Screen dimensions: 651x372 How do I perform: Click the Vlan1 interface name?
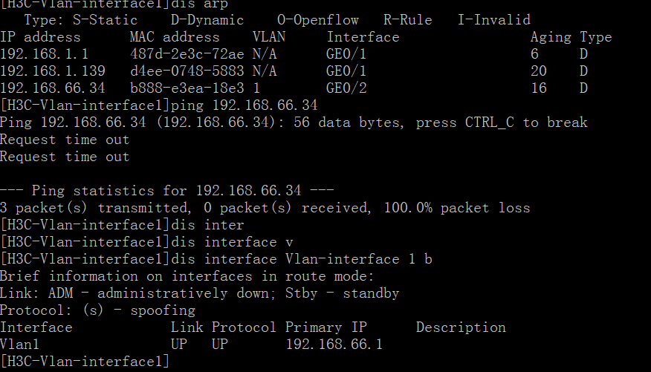point(20,345)
